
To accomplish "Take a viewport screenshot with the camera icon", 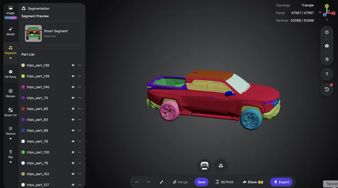I will point(327,46).
